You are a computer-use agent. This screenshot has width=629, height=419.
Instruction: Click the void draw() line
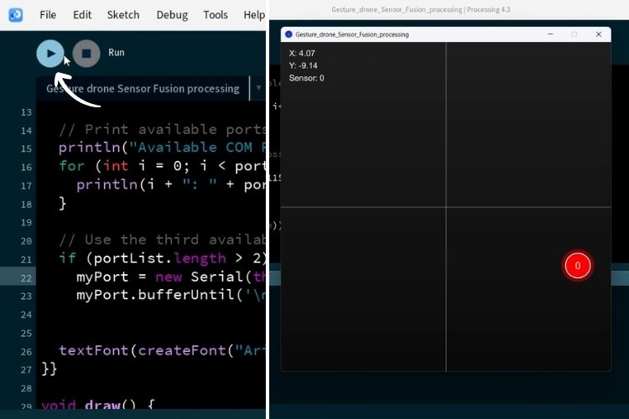pos(109,406)
